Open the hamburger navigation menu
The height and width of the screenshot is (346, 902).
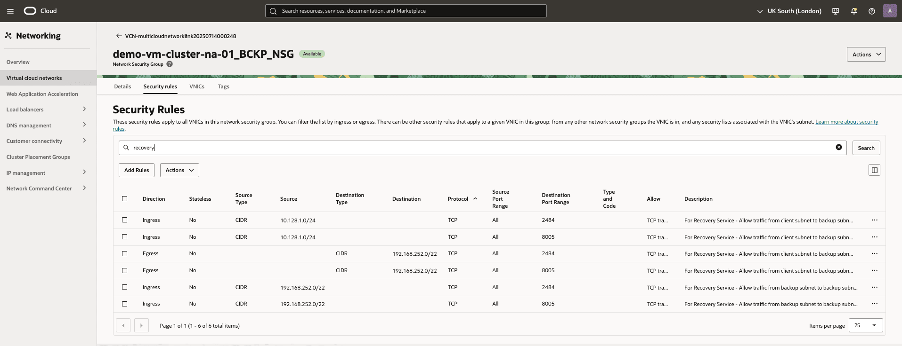[x=10, y=11]
